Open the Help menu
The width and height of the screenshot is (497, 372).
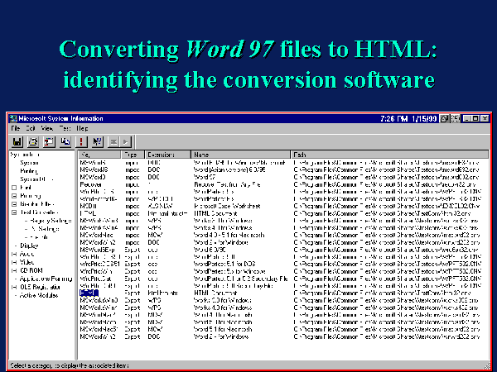point(82,128)
